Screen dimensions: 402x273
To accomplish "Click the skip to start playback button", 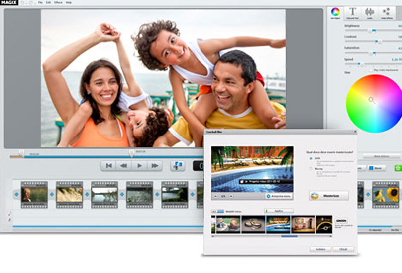I will (x=108, y=166).
